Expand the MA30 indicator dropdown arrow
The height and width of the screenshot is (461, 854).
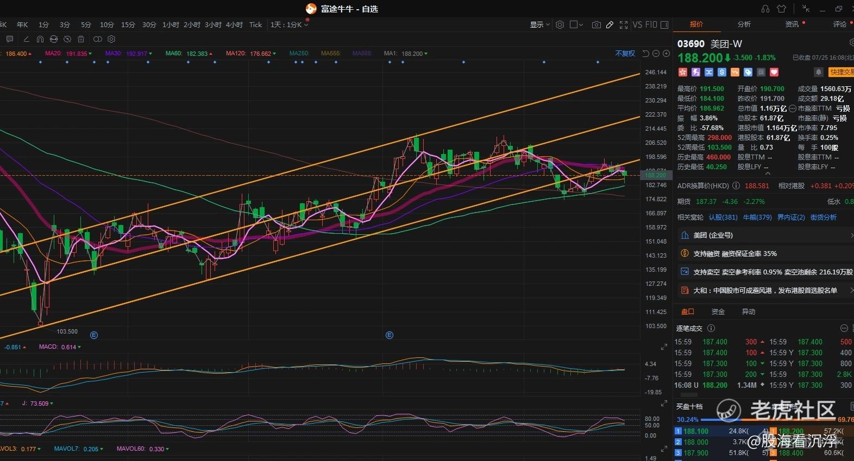click(x=150, y=54)
